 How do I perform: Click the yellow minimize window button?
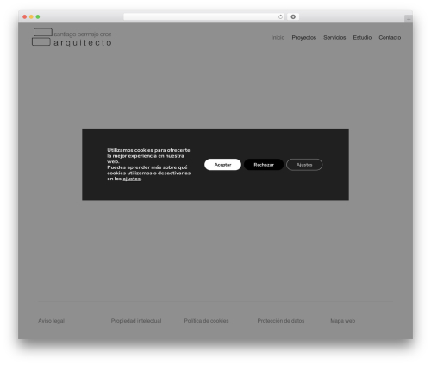tap(31, 17)
